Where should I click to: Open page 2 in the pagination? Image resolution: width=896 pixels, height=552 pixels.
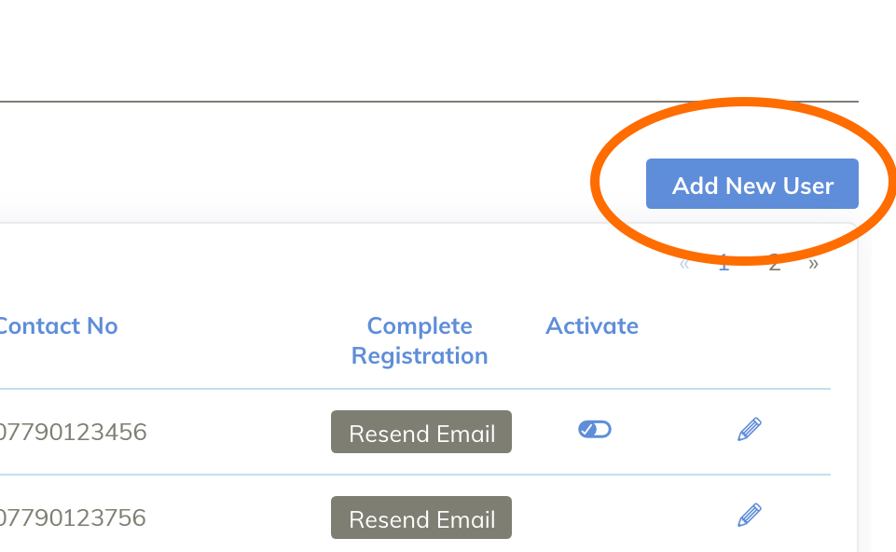point(774,264)
